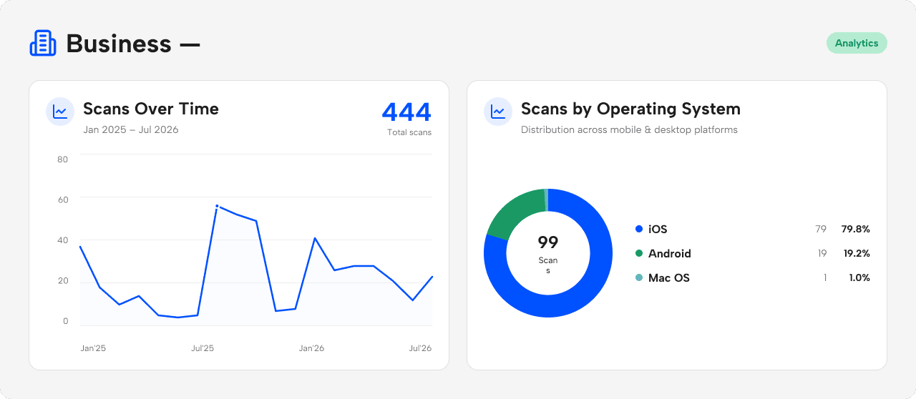Viewport: 916px width, 399px height.
Task: Click the green Android legend dot
Action: coord(639,253)
